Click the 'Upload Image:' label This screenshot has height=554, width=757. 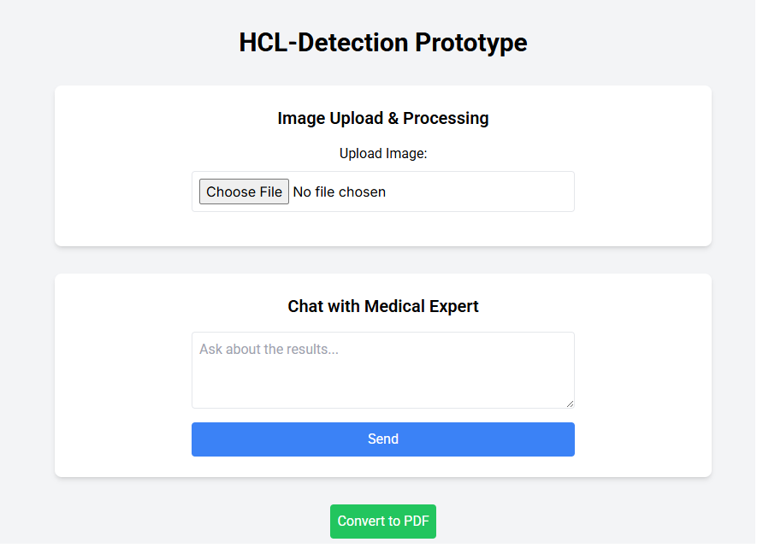[382, 154]
